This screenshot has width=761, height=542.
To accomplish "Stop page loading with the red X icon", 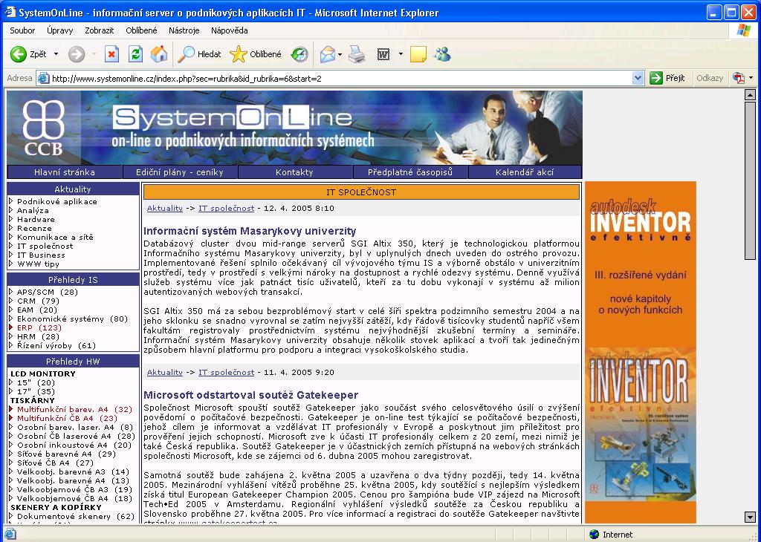I will [111, 54].
